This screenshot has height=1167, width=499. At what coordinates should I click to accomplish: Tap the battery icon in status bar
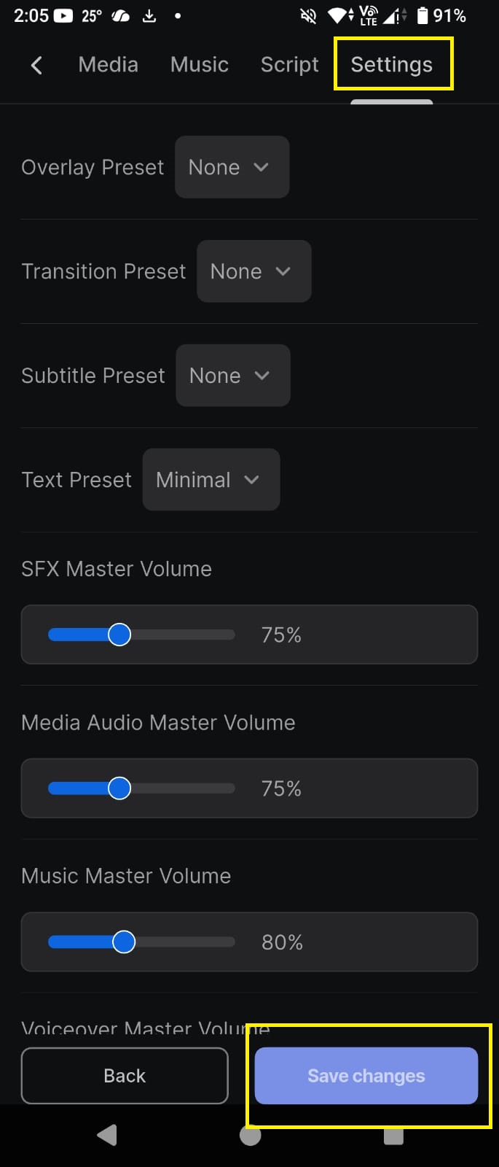pyautogui.click(x=423, y=15)
